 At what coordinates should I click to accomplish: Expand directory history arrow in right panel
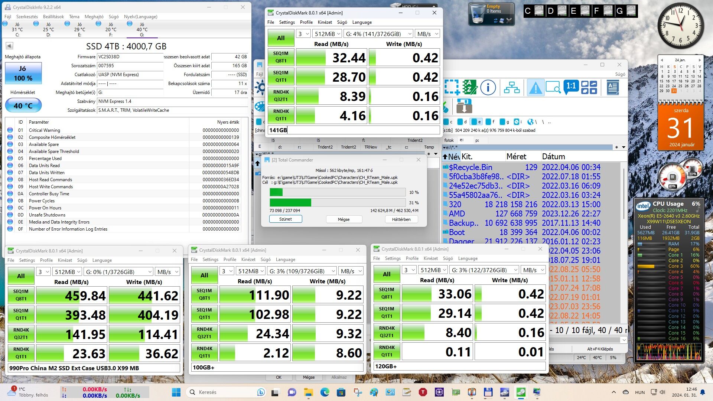pos(624,147)
